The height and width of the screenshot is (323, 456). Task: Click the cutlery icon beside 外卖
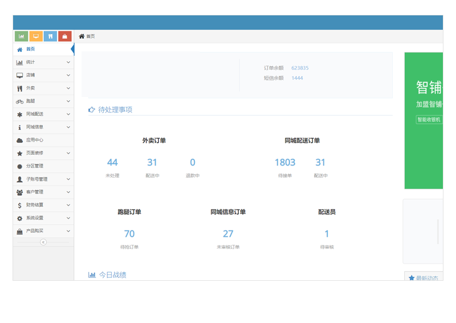tap(19, 88)
